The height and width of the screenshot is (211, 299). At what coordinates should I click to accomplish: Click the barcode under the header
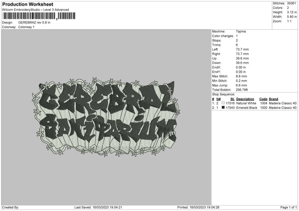click(39, 16)
